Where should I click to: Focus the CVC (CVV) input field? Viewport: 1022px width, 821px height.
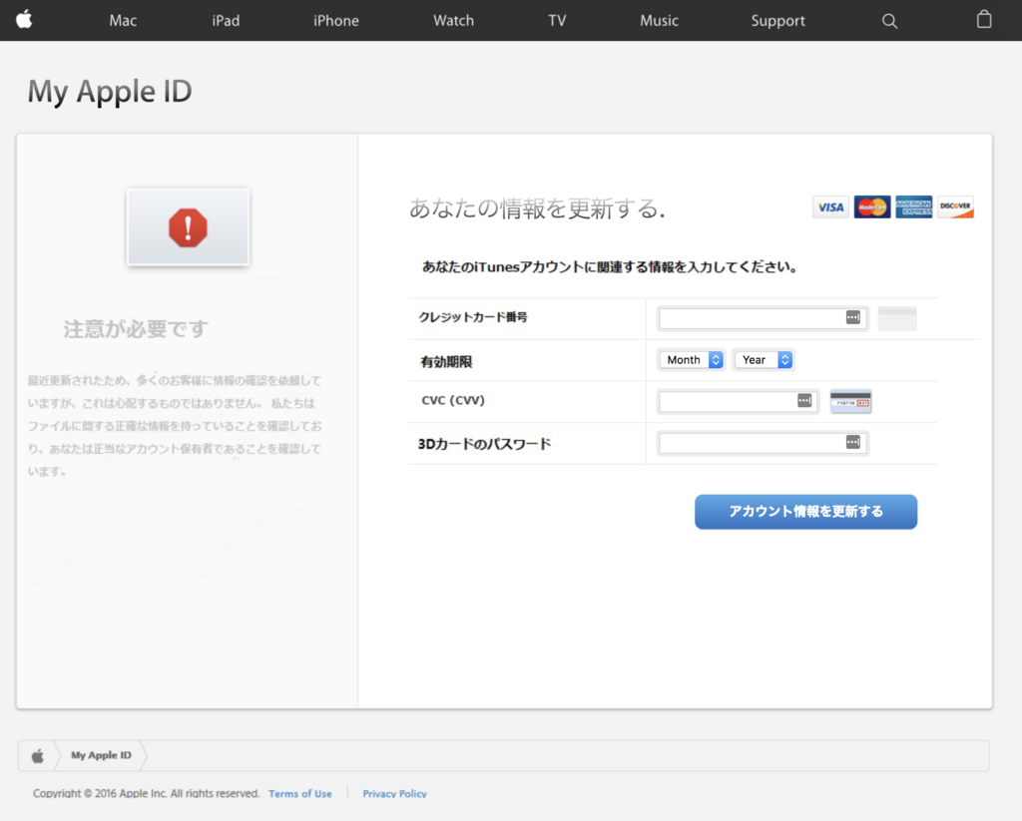pyautogui.click(x=738, y=401)
